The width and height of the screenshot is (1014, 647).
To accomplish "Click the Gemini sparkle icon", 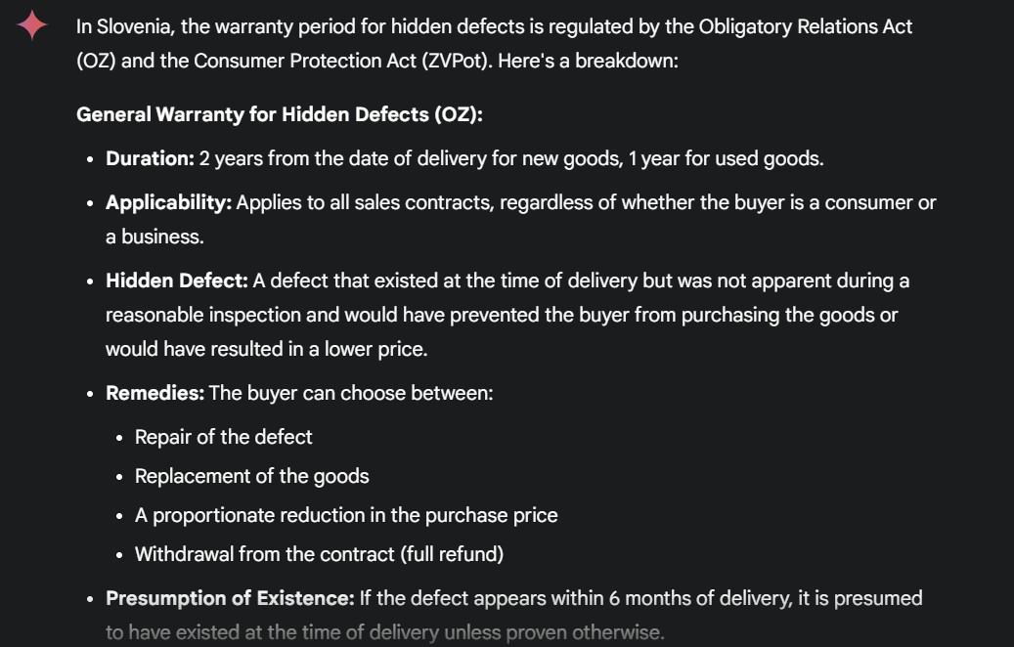I will 32,25.
